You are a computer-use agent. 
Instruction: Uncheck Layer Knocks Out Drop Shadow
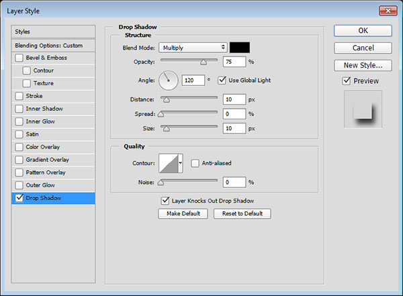pyautogui.click(x=165, y=201)
